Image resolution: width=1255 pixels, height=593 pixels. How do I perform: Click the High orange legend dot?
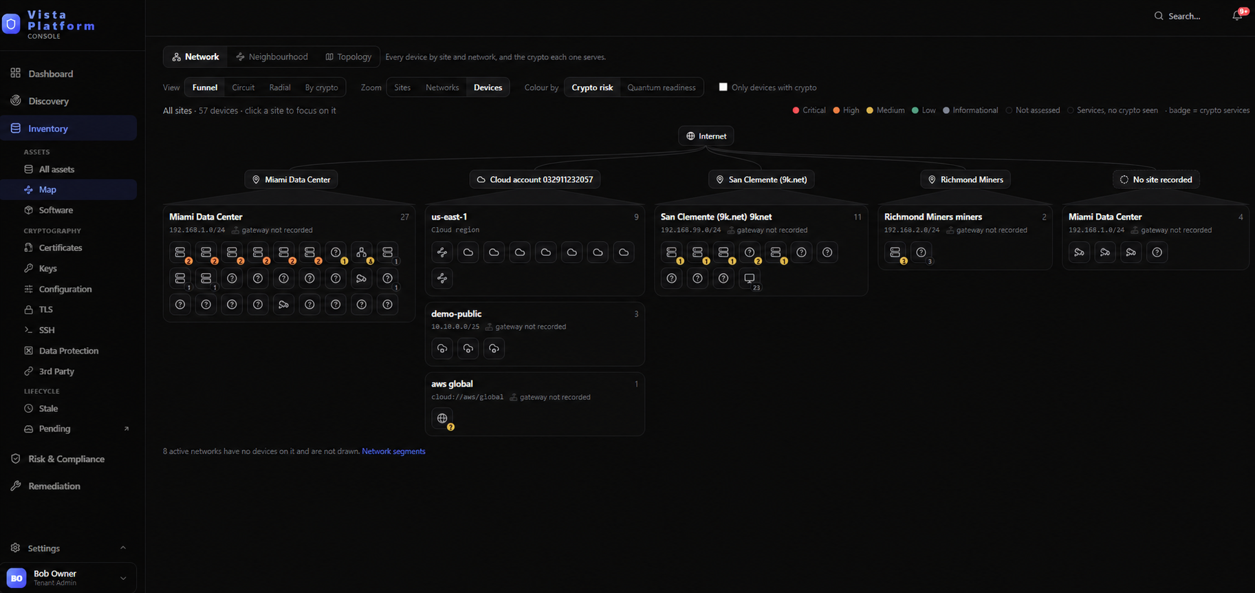[x=836, y=110]
